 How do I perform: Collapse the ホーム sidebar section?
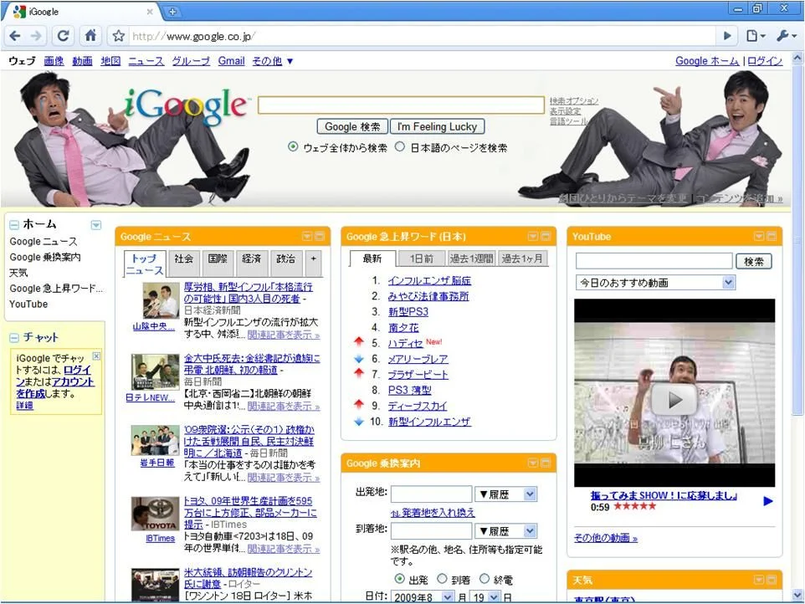[14, 225]
